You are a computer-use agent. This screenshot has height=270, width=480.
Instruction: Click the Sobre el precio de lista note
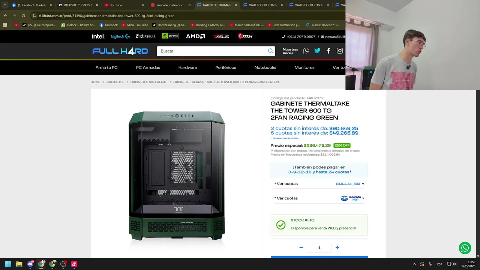284,138
